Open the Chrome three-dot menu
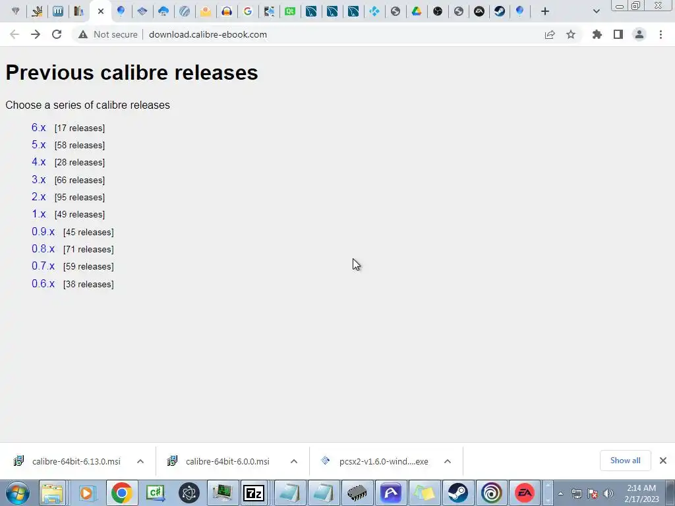 pos(660,34)
